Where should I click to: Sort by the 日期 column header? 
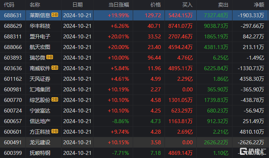(x=77, y=5)
